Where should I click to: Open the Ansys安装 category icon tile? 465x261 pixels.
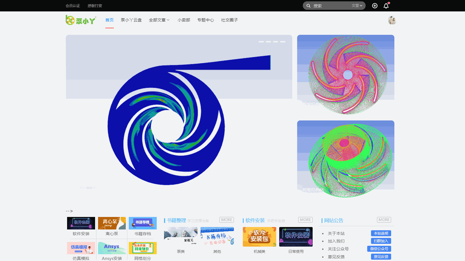112,248
